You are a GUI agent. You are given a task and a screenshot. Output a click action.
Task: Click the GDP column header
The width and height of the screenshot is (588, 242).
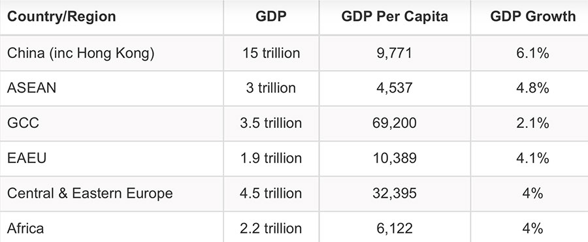tap(270, 16)
